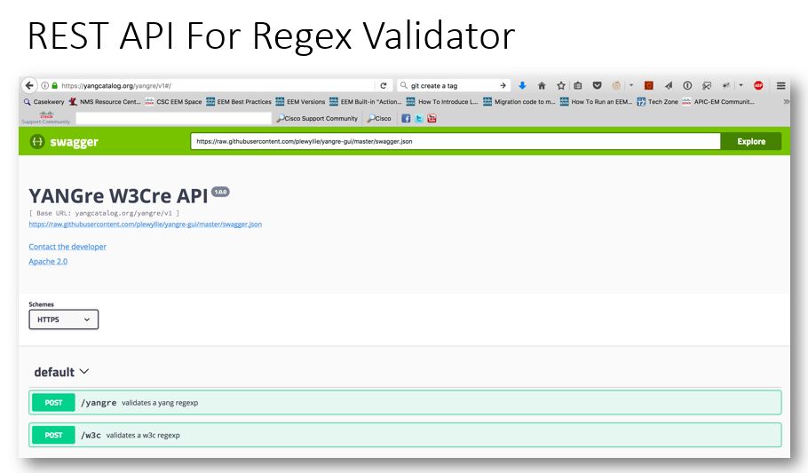Screen dimensions: 808x473
Task: Click the scissors screenshot extension icon
Action: (707, 85)
